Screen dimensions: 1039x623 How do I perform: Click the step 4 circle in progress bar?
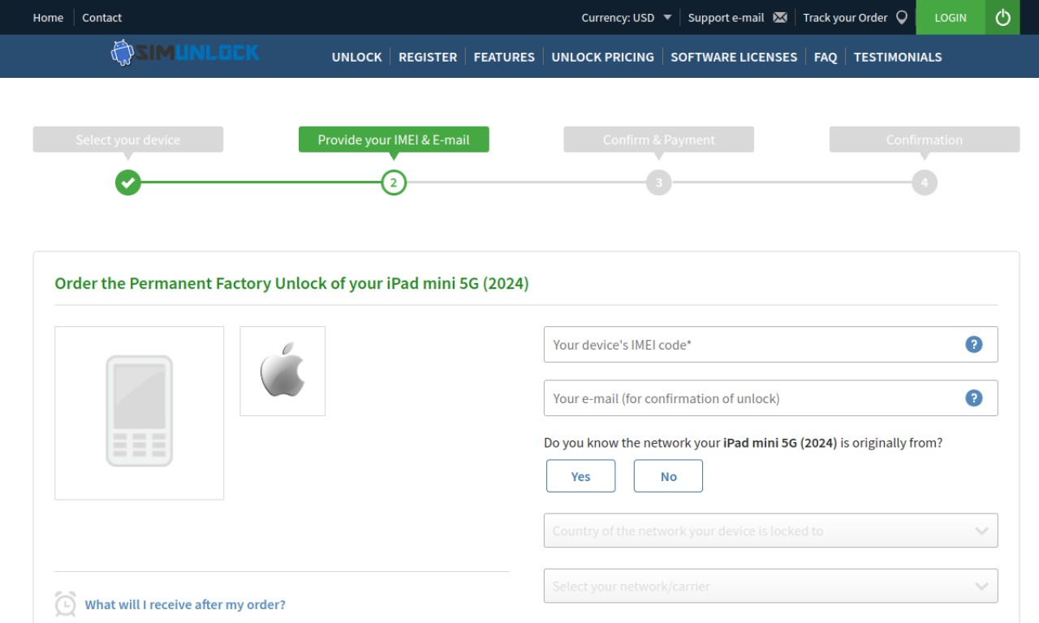(x=924, y=183)
